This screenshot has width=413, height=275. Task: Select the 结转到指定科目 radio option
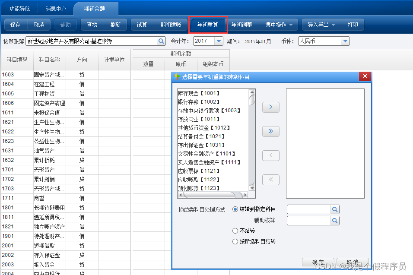[x=235, y=209]
